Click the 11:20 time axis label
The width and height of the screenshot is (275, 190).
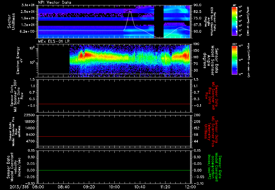tap(165, 187)
